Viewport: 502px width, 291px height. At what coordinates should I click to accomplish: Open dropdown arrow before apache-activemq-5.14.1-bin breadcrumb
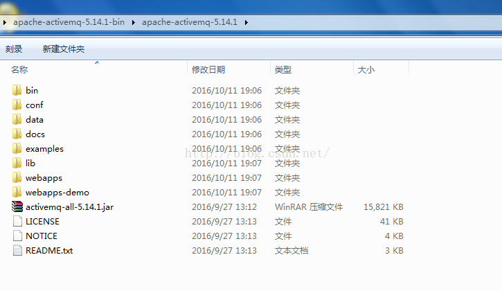click(x=4, y=22)
